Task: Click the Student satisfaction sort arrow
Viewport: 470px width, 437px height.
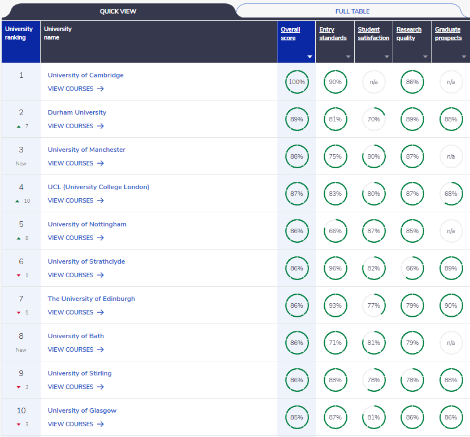Action: point(386,56)
